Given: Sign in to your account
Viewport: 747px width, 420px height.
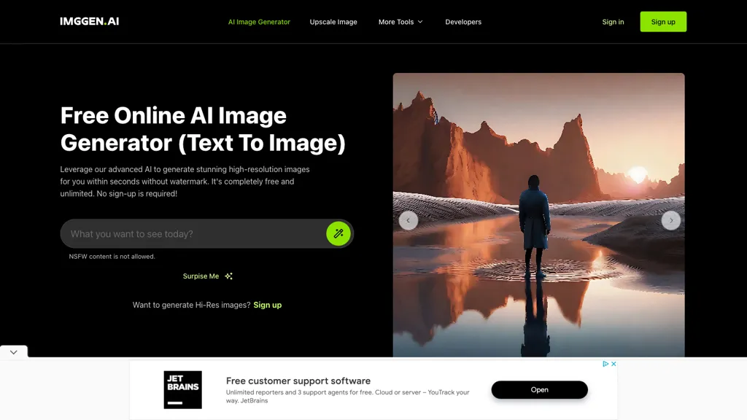Looking at the screenshot, I should [613, 22].
